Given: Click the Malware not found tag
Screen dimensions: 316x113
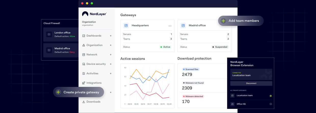Looking at the screenshot, I should click(x=193, y=83).
